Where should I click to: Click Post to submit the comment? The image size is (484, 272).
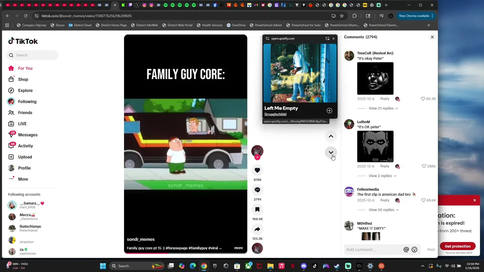pos(431,250)
